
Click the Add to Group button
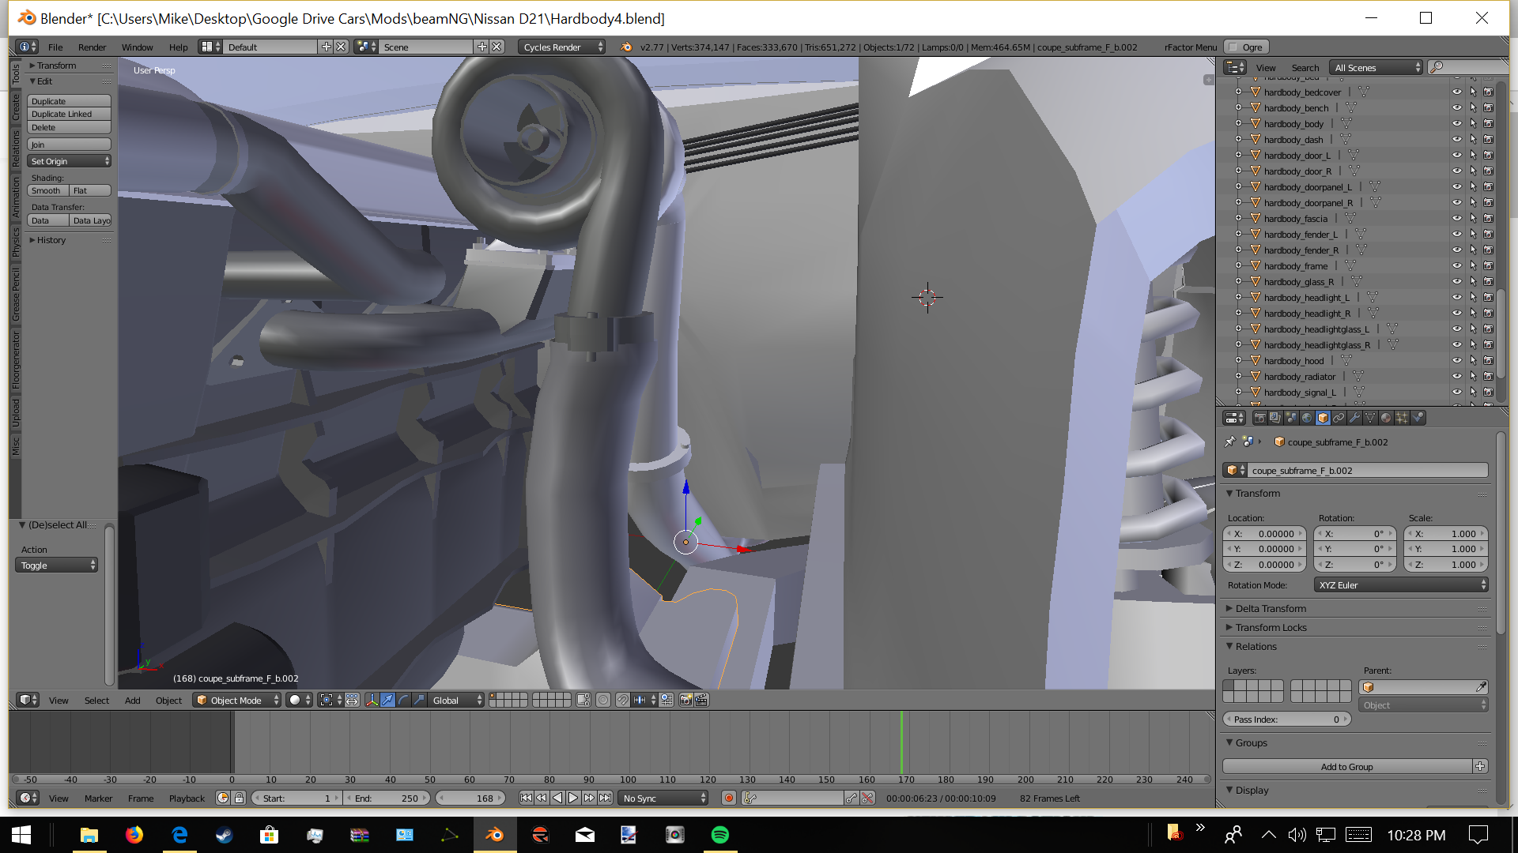[1346, 766]
